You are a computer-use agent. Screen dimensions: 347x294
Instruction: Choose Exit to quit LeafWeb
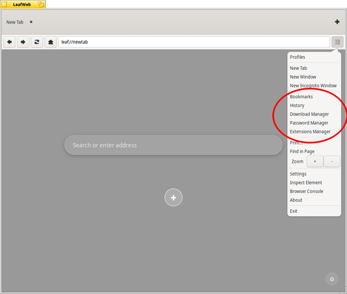tap(314, 211)
